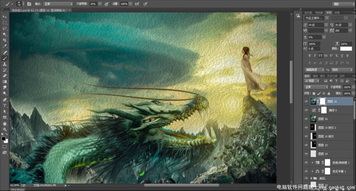Switch to the 通道 panel tab
The image size is (356, 191).
pyautogui.click(x=315, y=76)
